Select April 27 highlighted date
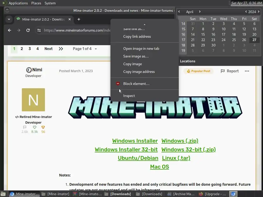Viewport: 263px width, 197px height. [254, 40]
